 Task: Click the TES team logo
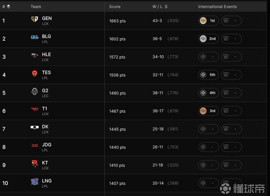(x=35, y=73)
